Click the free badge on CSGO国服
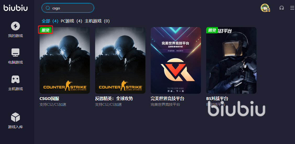The image size is (295, 144). tap(45, 30)
